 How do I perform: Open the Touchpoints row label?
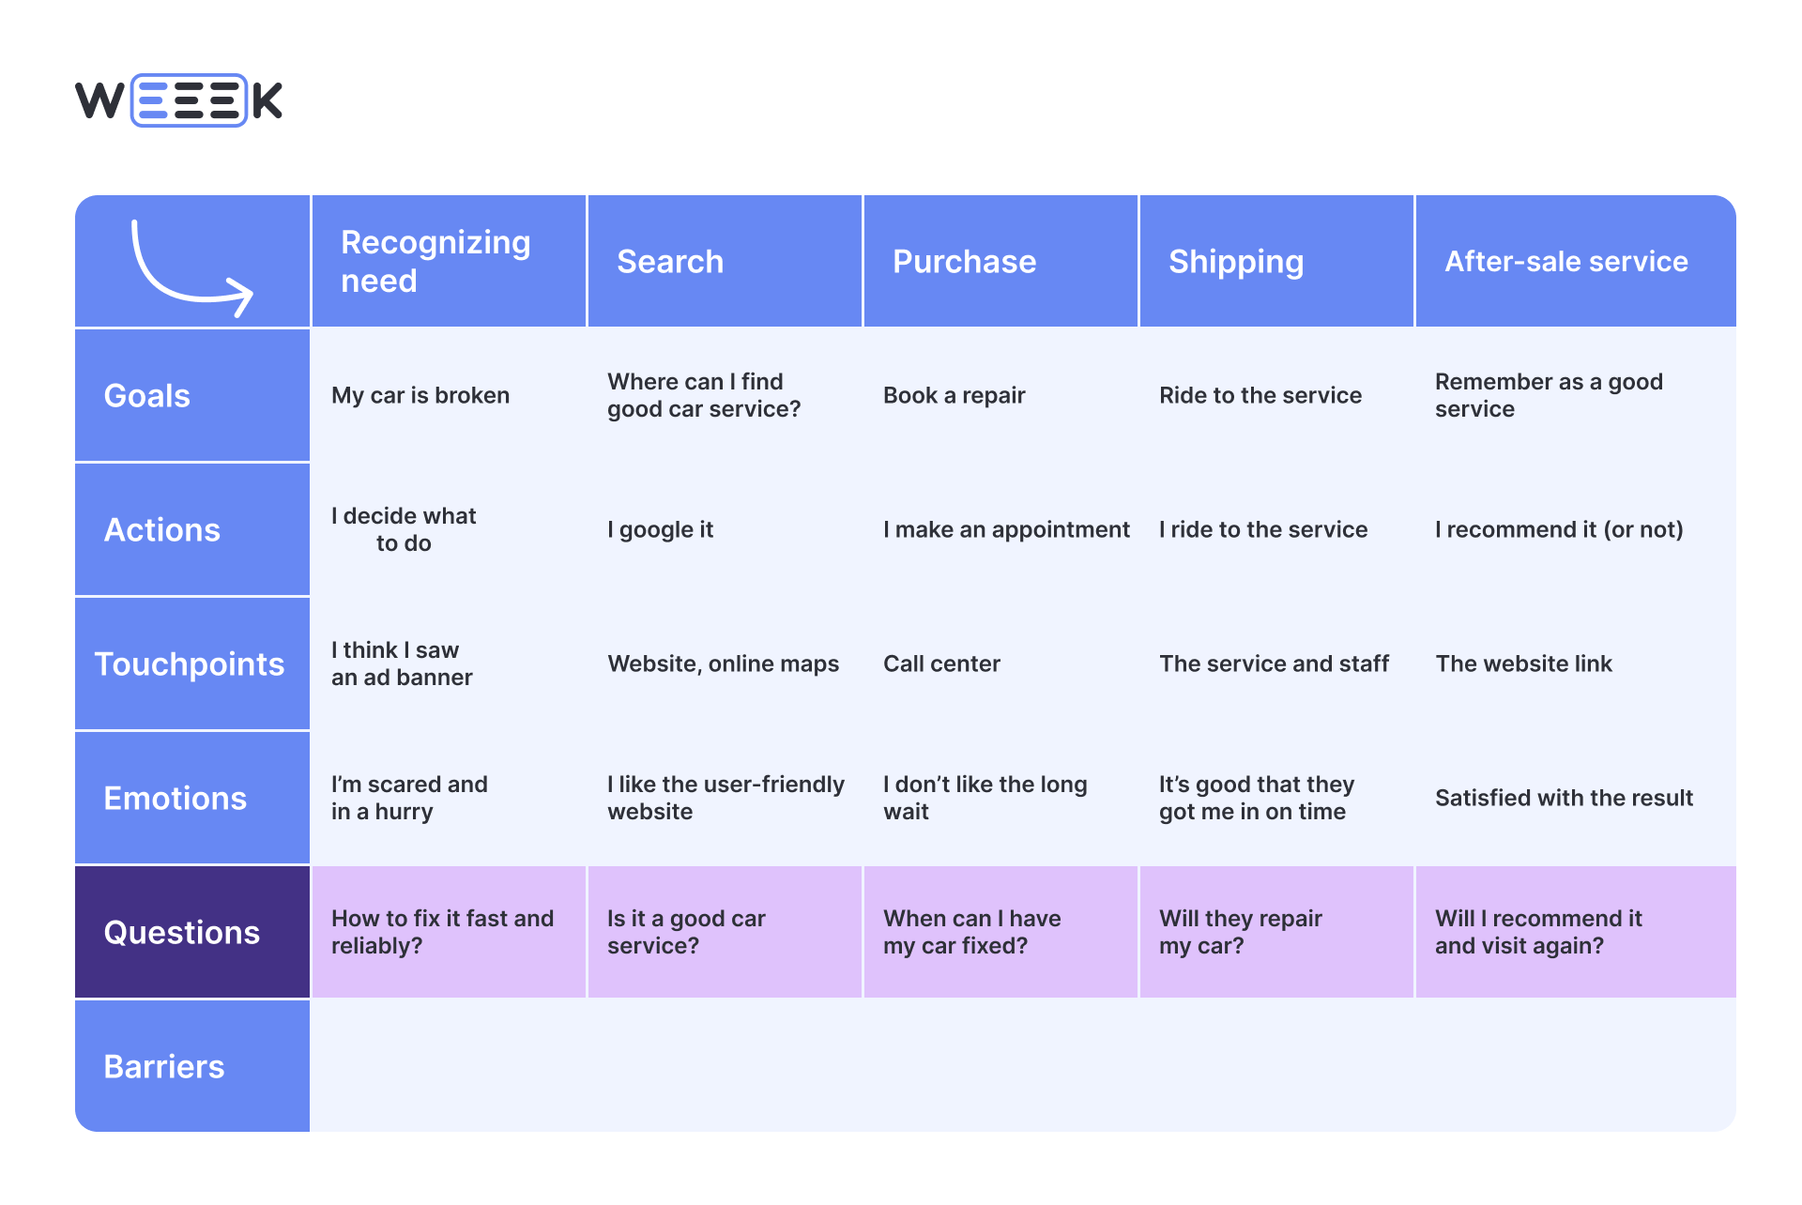(x=190, y=664)
